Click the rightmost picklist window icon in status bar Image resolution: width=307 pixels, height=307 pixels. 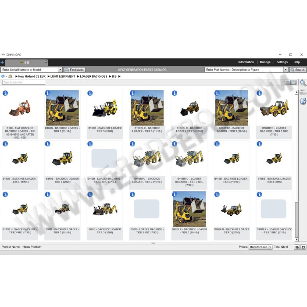point(303,247)
